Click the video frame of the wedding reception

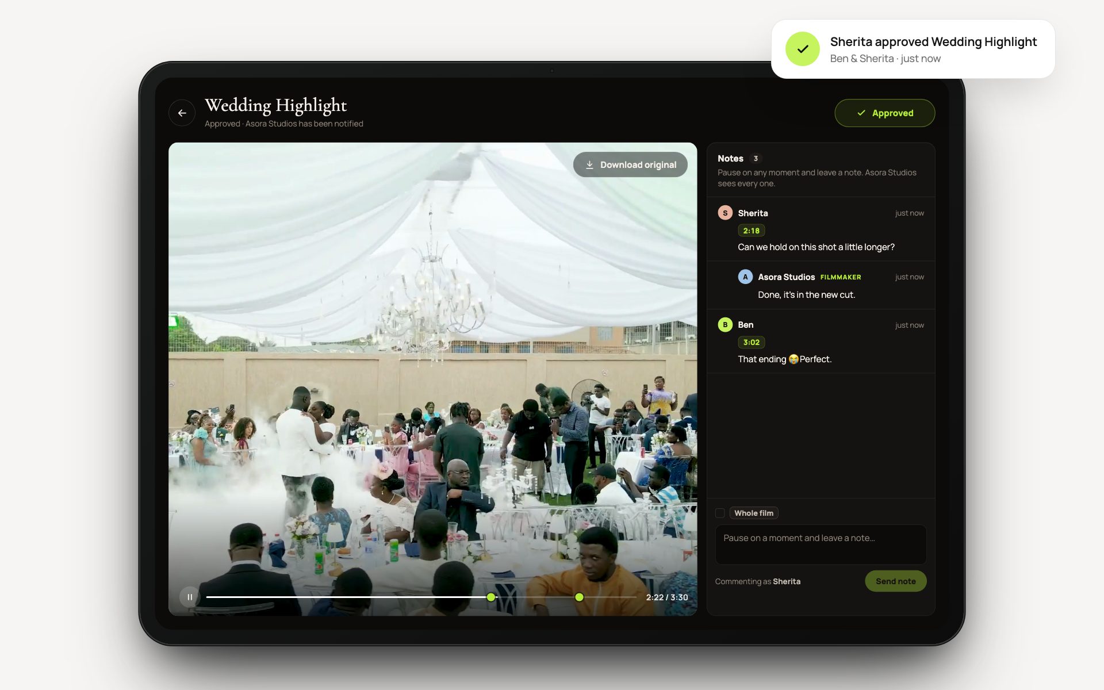(x=432, y=379)
